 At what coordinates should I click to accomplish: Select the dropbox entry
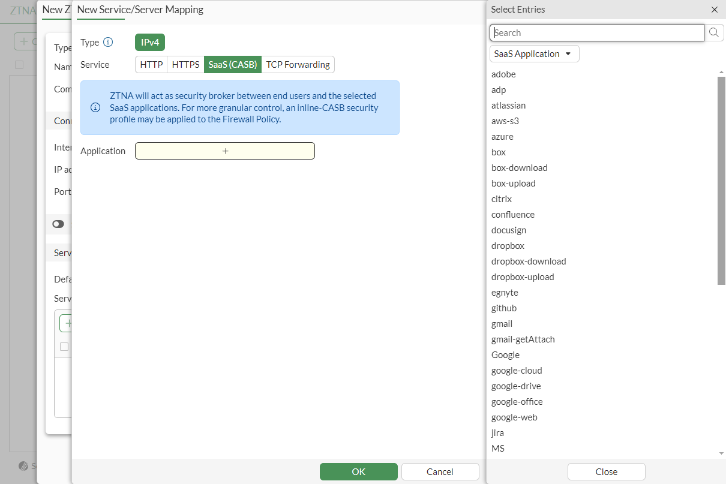click(x=508, y=246)
